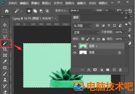Select the Frame tool
135x94 pixels.
[x=5, y=55]
